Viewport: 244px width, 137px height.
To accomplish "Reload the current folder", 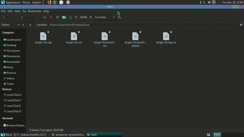I will pos(58,17).
